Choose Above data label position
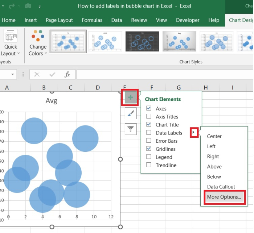This screenshot has width=254, height=233. [x=214, y=166]
